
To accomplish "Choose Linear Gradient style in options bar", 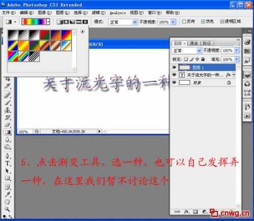I will pyautogui.click(x=60, y=22).
